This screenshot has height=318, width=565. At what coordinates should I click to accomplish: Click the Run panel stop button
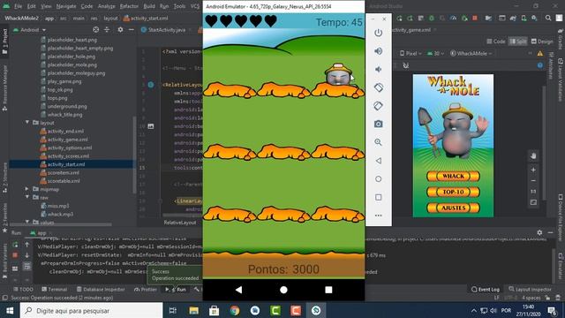[15, 255]
